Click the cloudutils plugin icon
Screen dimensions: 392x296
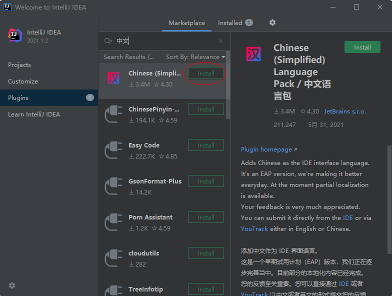point(113,258)
